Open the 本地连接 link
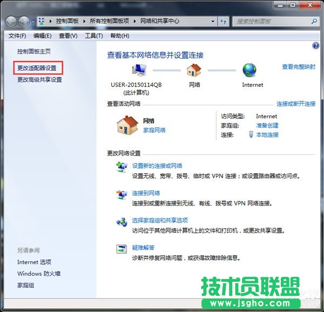324x312 pixels. (x=267, y=135)
